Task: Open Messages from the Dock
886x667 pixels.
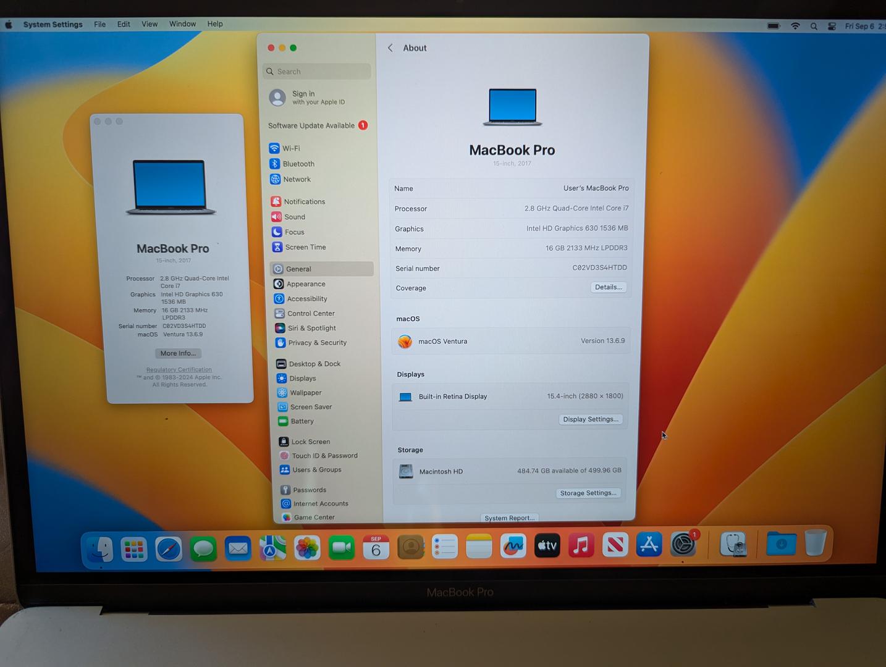Action: point(203,548)
